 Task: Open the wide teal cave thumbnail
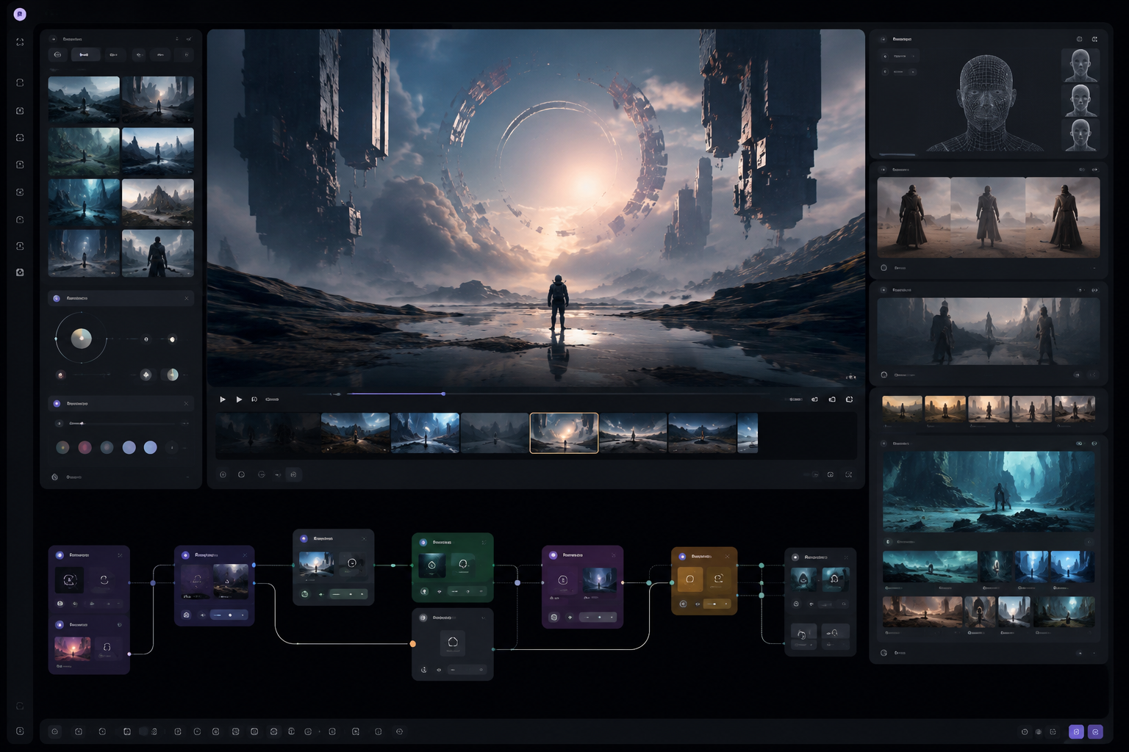point(930,566)
